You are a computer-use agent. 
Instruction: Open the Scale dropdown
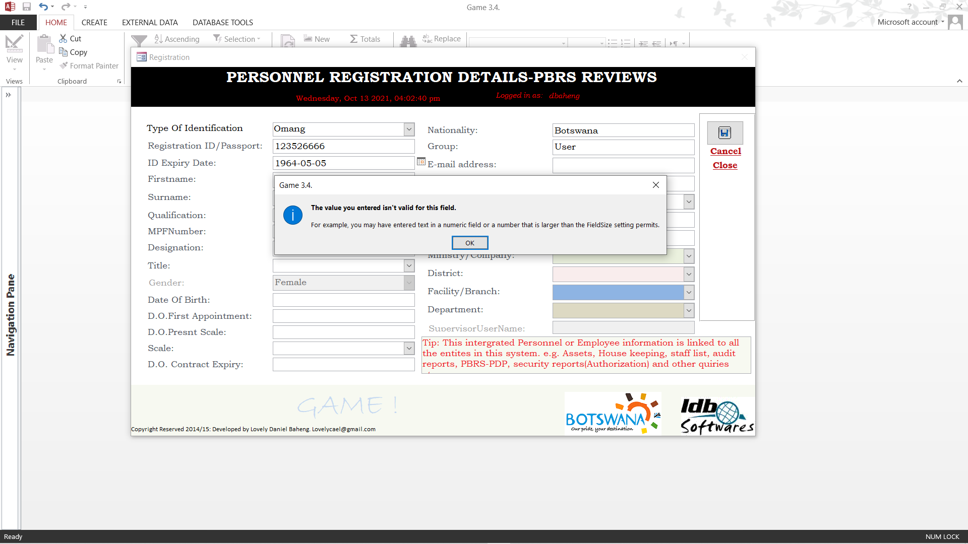tap(409, 348)
